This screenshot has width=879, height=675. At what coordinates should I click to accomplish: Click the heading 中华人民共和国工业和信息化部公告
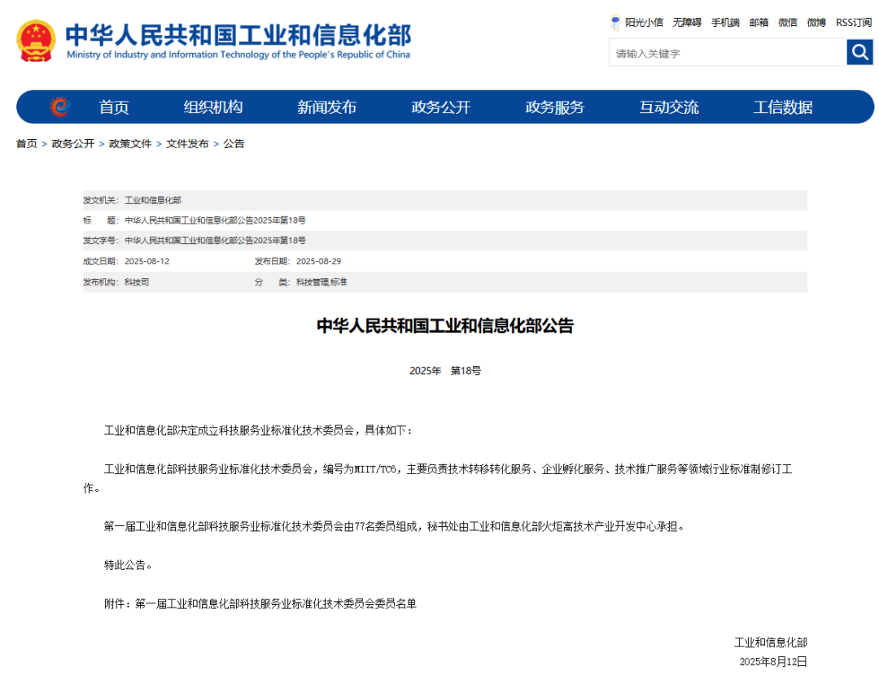click(x=445, y=325)
